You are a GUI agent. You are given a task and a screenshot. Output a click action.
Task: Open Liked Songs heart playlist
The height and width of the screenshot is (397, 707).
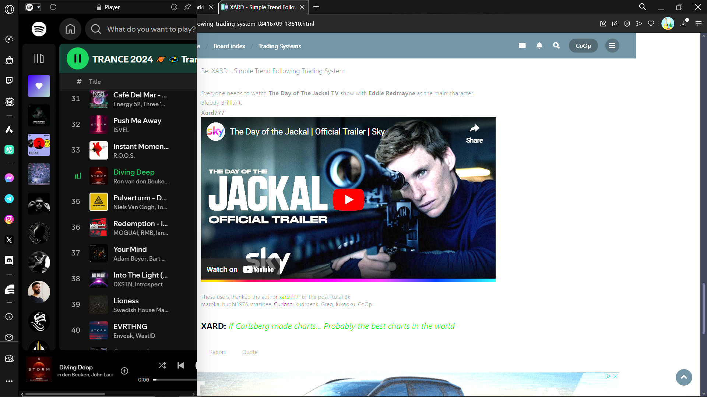pyautogui.click(x=39, y=86)
